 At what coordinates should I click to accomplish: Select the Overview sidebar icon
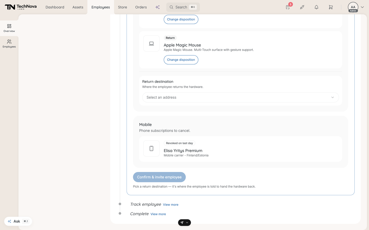coord(9,28)
